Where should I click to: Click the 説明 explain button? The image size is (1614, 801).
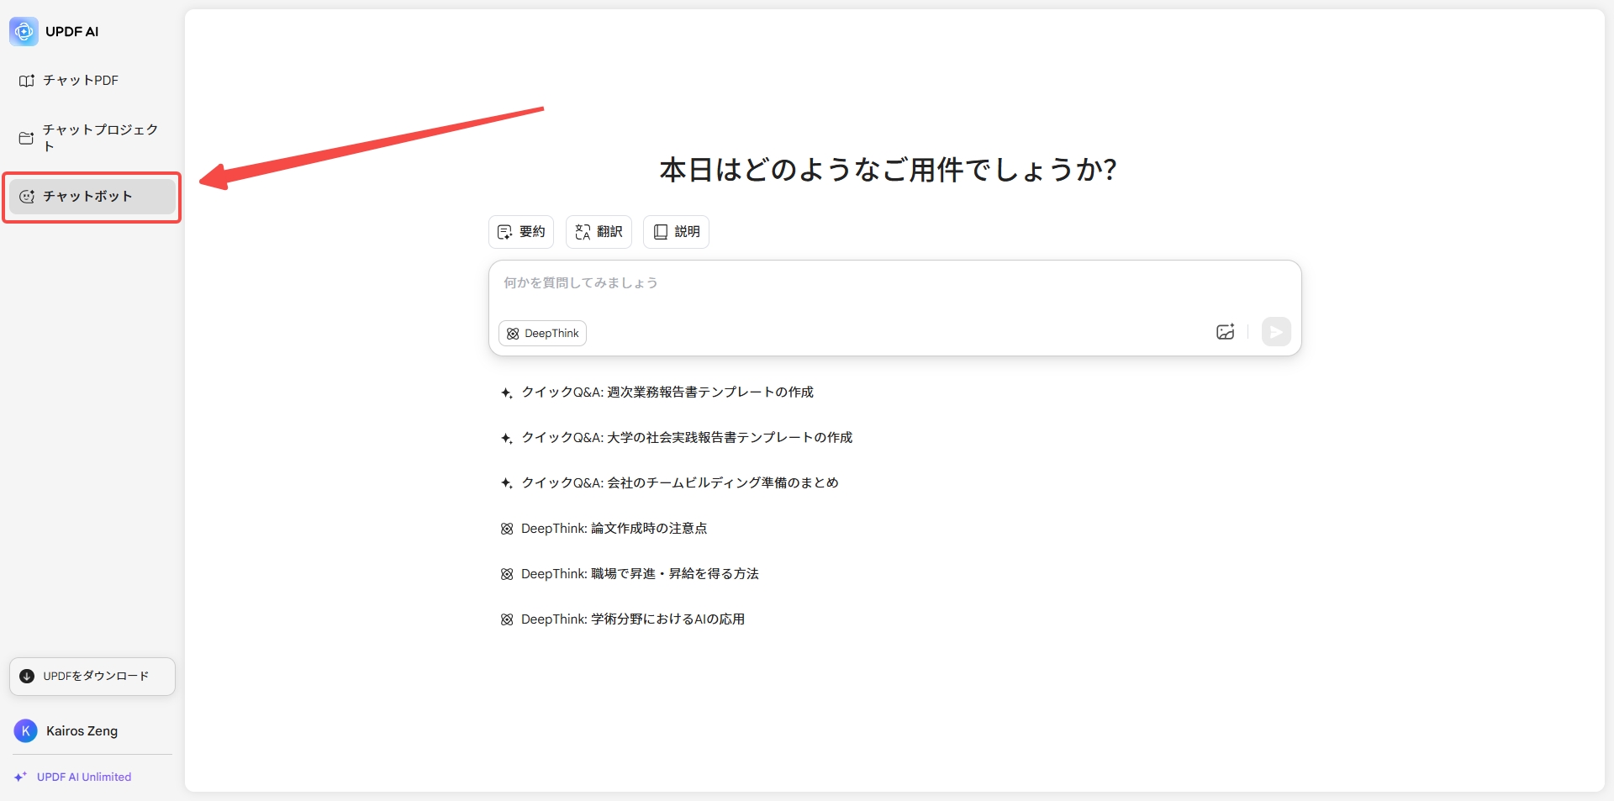tap(676, 232)
